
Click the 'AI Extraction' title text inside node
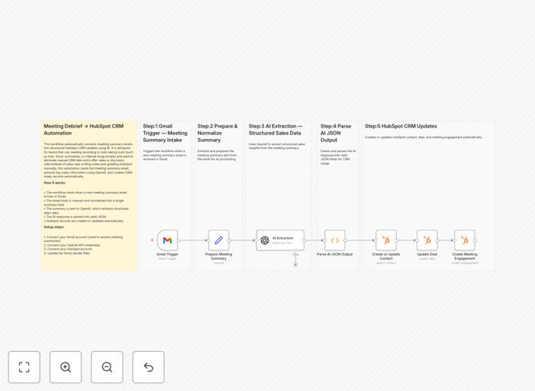point(283,238)
